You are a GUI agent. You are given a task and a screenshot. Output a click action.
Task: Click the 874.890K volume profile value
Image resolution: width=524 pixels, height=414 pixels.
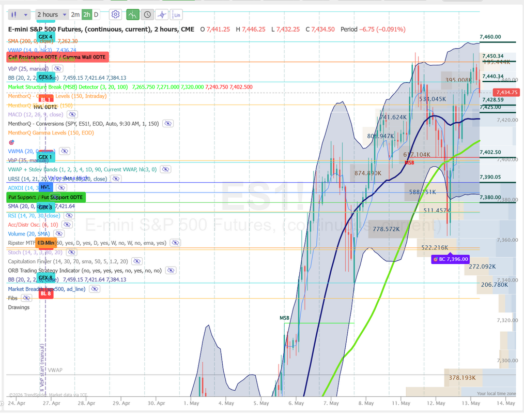[x=367, y=173]
